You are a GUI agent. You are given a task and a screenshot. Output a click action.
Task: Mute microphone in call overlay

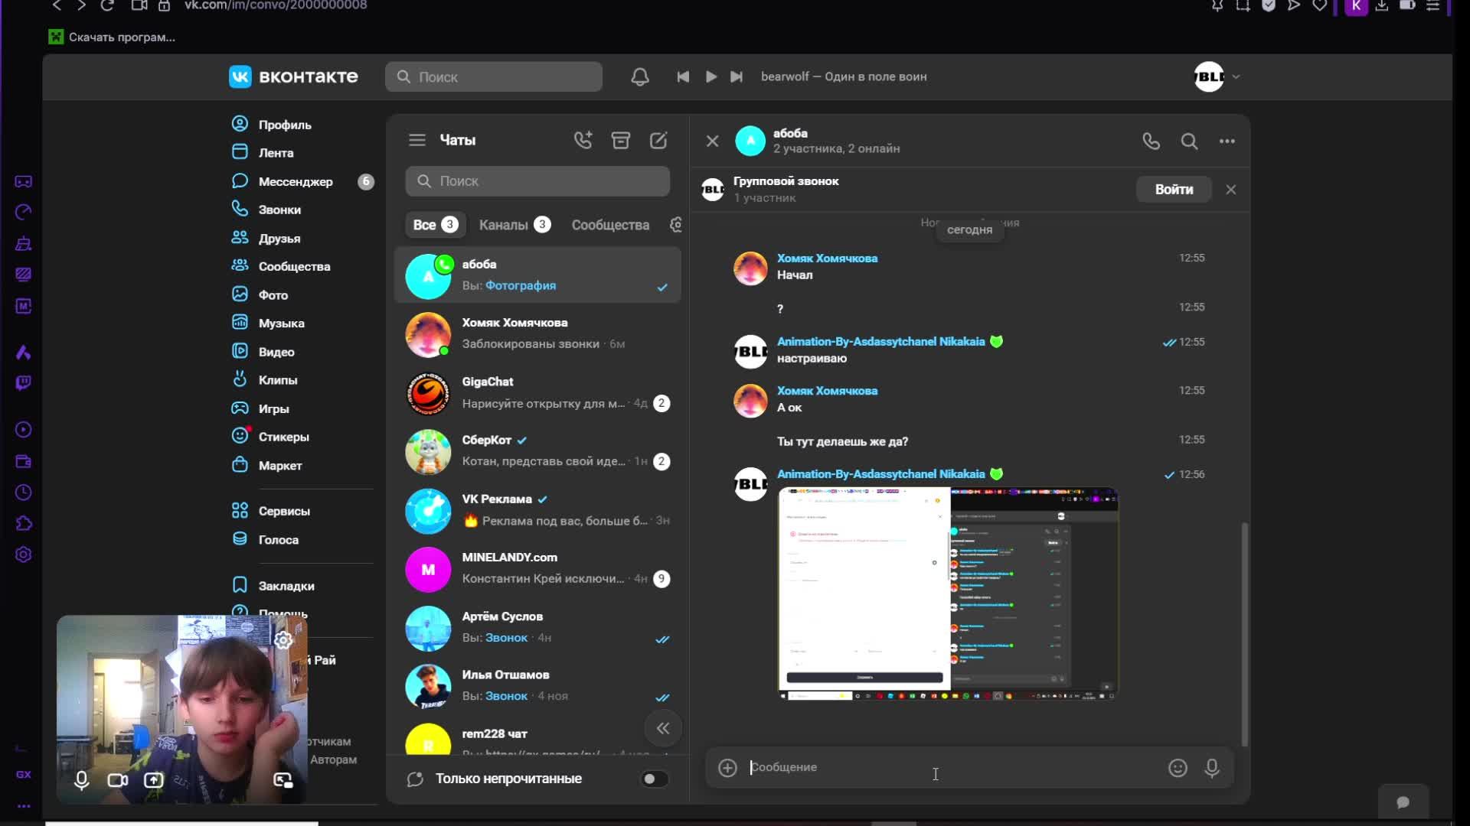click(x=82, y=780)
